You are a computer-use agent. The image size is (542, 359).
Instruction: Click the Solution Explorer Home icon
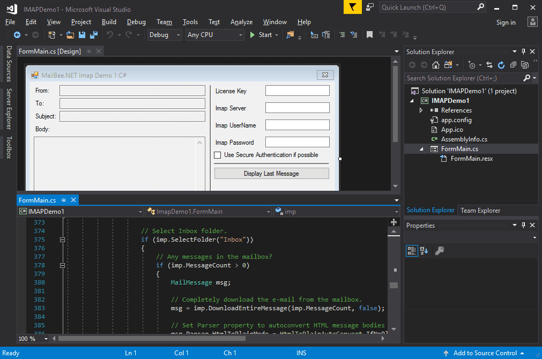point(436,65)
